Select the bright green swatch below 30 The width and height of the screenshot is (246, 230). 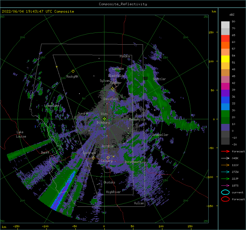pos(225,113)
